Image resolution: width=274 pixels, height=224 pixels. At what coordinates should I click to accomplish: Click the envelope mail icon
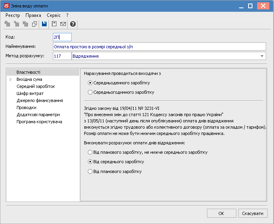(x=63, y=24)
